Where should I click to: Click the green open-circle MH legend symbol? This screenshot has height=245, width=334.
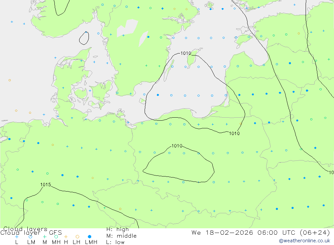point(56,237)
